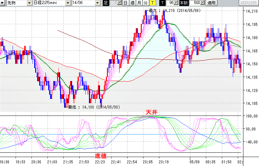
Task: Expand the 日経225mini instrument dropdown
Action: coord(68,3)
